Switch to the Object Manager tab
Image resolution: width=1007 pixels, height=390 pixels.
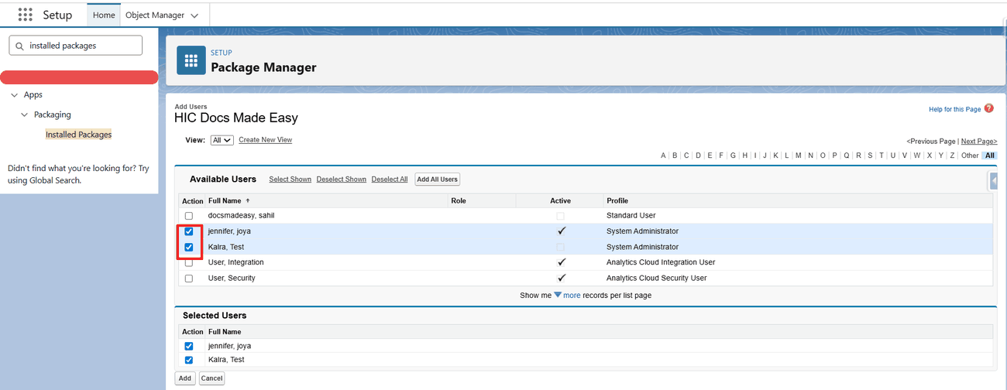point(155,15)
